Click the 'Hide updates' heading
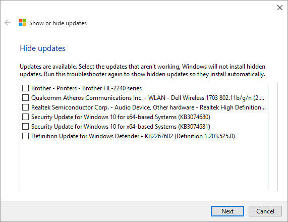 42,48
